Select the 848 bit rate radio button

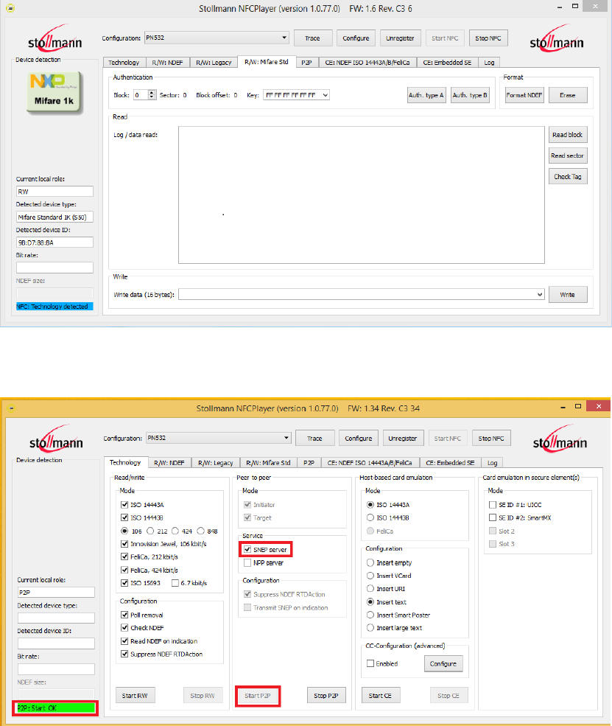pyautogui.click(x=201, y=531)
